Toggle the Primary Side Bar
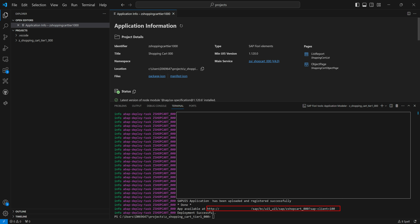 (x=357, y=5)
